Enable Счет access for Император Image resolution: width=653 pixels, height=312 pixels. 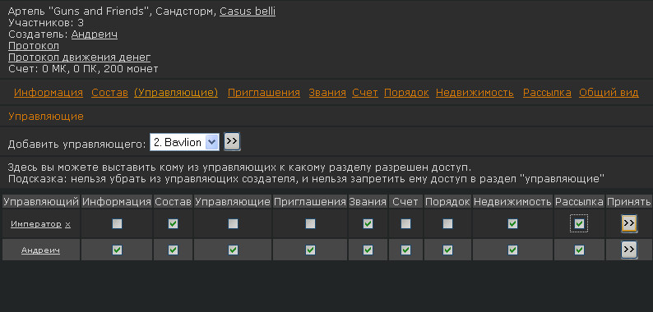(x=405, y=224)
